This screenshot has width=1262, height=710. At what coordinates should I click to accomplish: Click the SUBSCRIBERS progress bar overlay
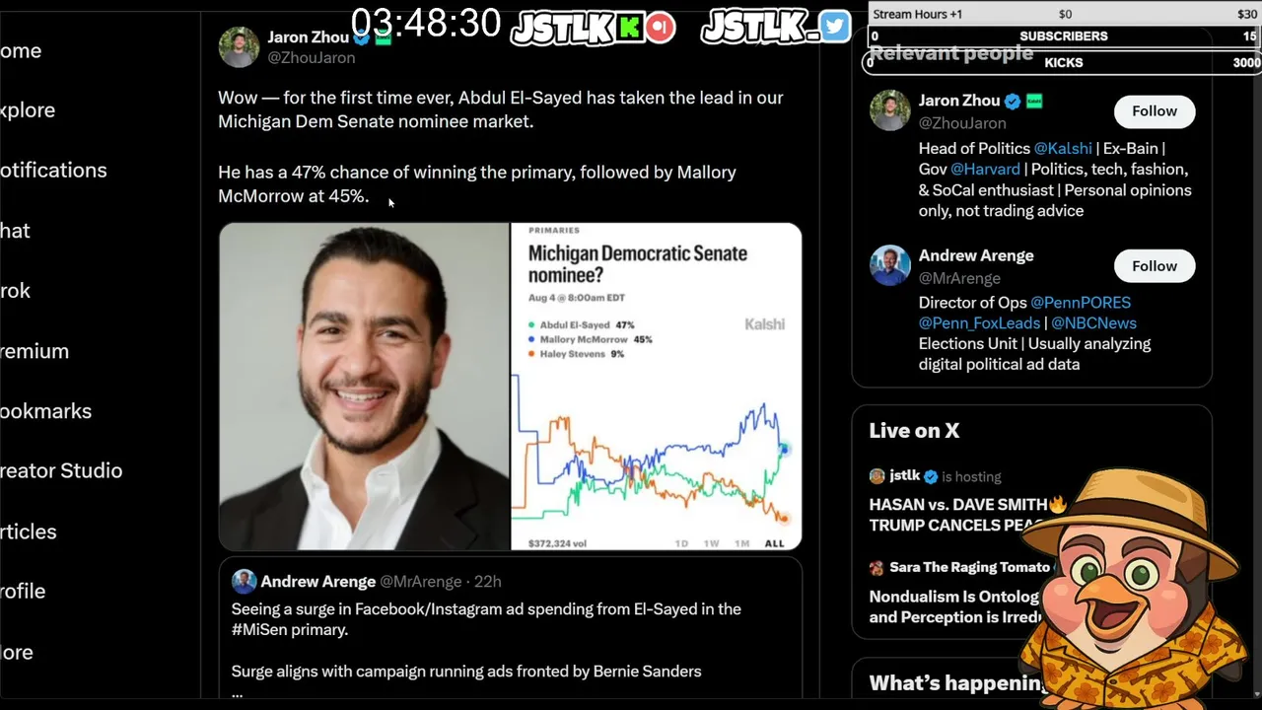pyautogui.click(x=1064, y=36)
